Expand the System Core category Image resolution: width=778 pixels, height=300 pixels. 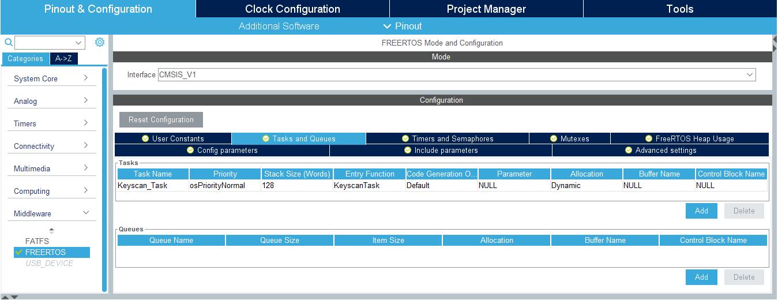pyautogui.click(x=51, y=78)
